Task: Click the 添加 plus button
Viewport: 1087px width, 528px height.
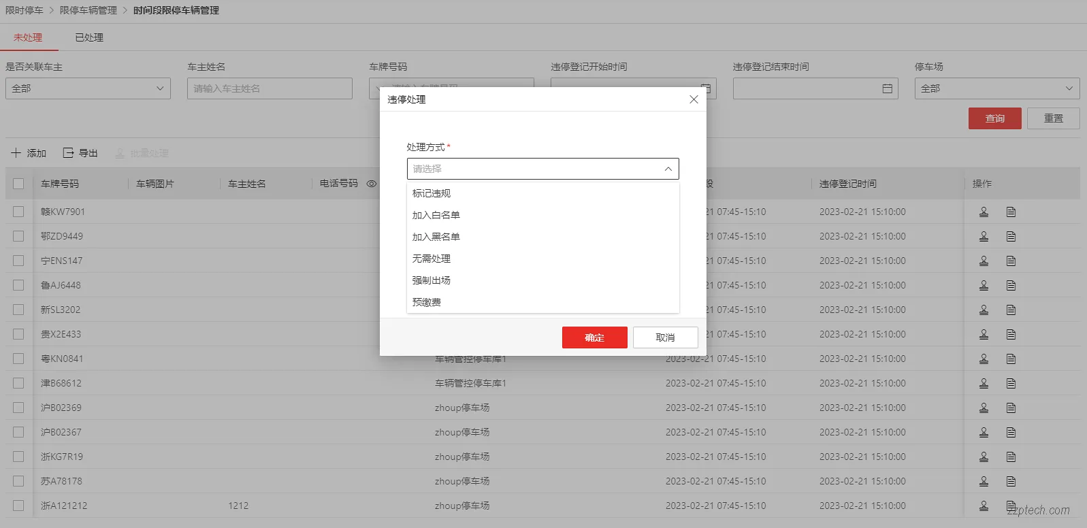Action: (29, 153)
